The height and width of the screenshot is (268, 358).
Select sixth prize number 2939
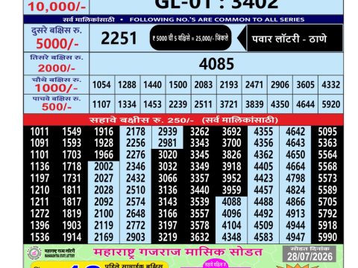point(168,132)
